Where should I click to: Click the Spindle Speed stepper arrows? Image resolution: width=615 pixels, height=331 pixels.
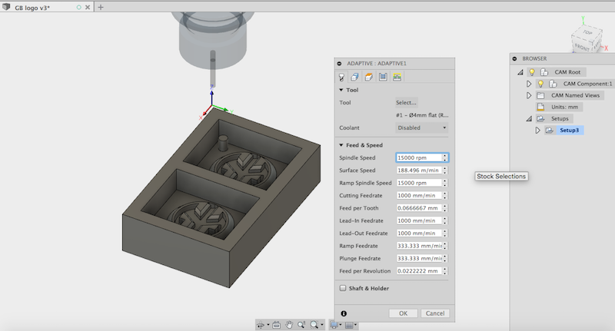pyautogui.click(x=445, y=157)
